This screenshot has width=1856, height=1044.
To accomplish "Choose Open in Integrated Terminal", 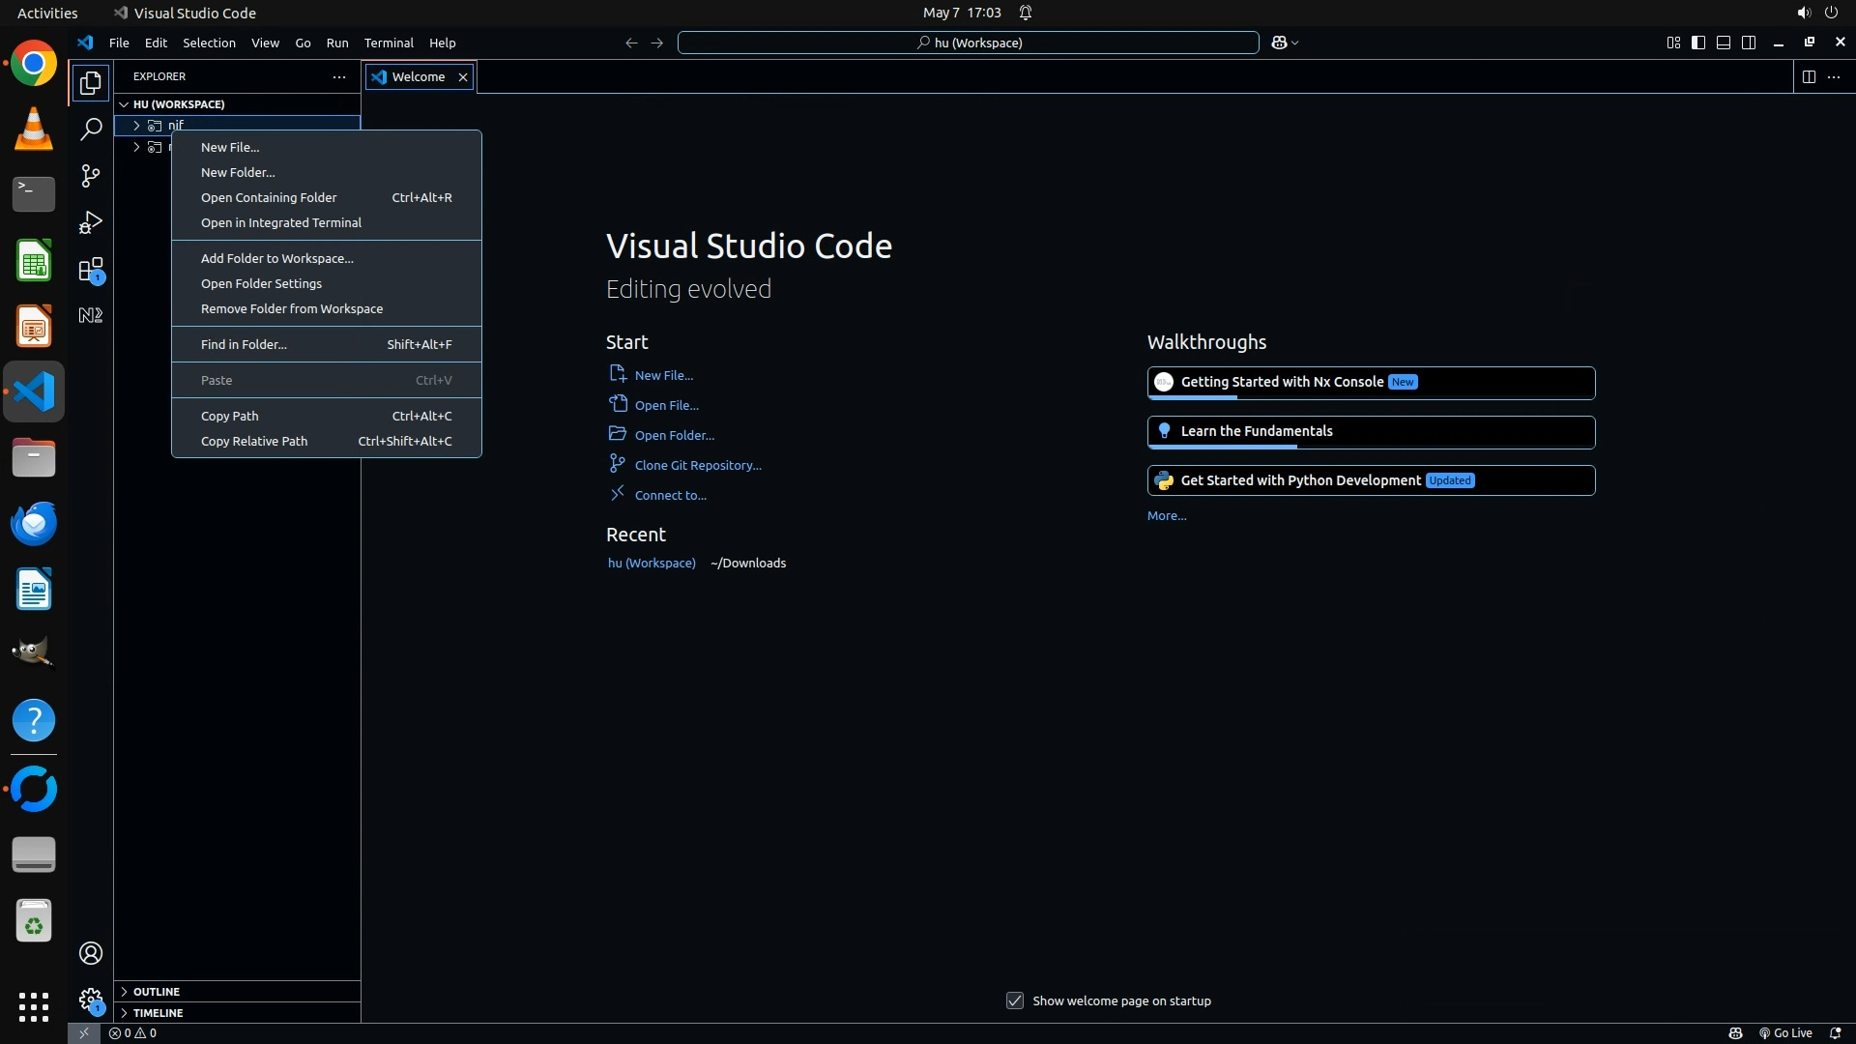I will coord(280,222).
